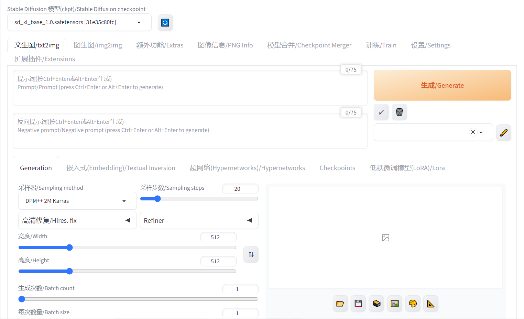Open the Checkpoint Merger tab

tap(309, 45)
